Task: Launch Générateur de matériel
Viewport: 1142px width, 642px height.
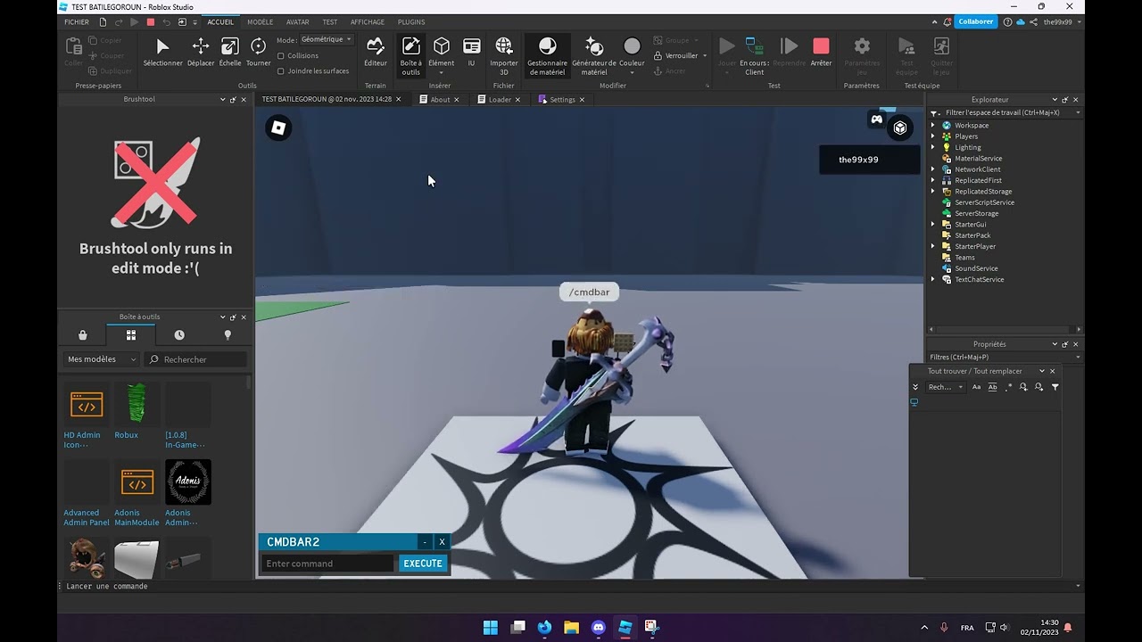Action: coord(593,55)
